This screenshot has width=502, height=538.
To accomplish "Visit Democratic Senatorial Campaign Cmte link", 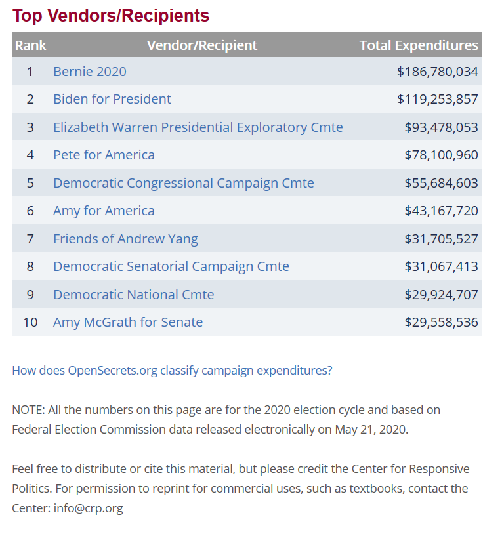I will [171, 266].
